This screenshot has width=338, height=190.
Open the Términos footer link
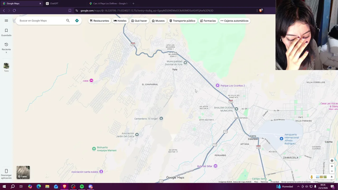(264, 182)
